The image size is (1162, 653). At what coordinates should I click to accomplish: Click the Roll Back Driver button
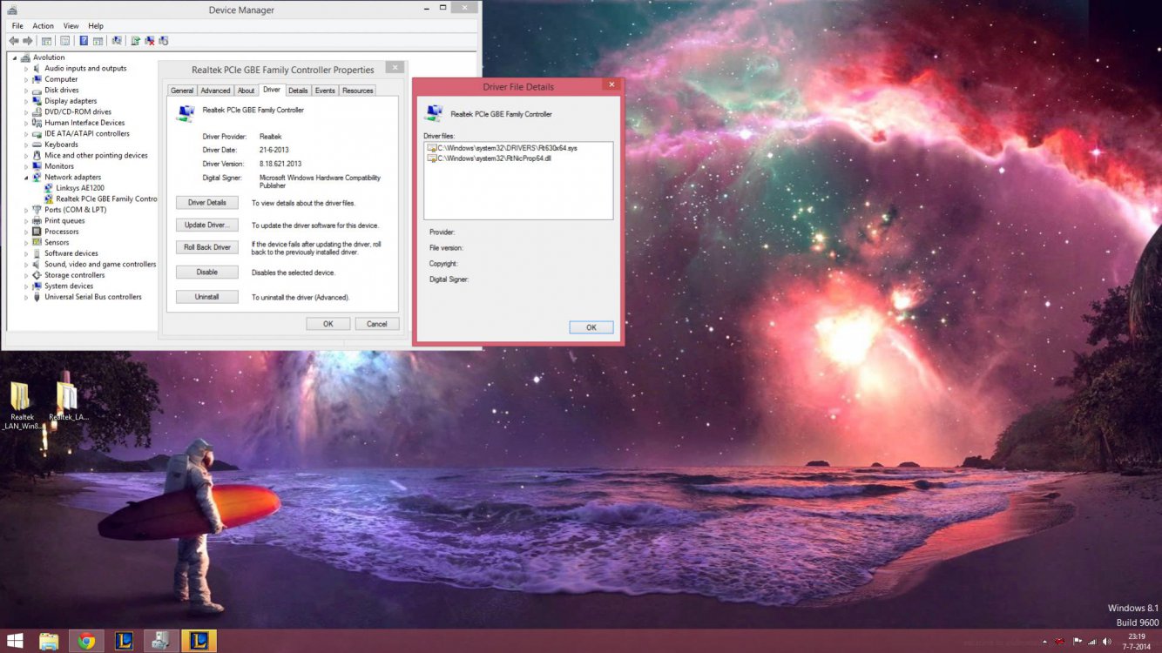tap(207, 247)
